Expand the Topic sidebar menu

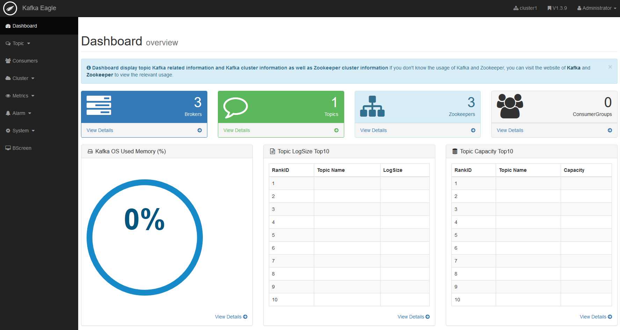(39, 43)
